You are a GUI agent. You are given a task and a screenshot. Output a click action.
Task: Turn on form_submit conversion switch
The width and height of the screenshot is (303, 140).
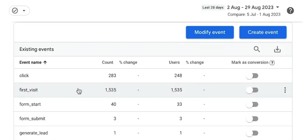[x=252, y=119]
